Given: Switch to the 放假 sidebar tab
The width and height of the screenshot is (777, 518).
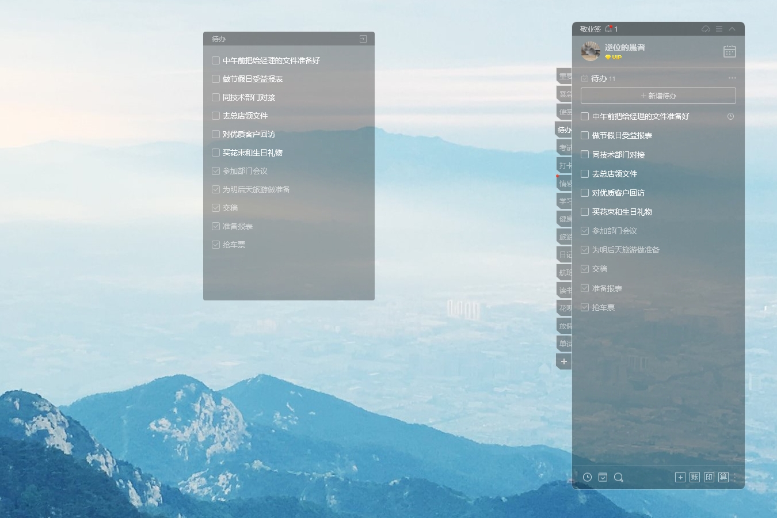Looking at the screenshot, I should coord(564,326).
